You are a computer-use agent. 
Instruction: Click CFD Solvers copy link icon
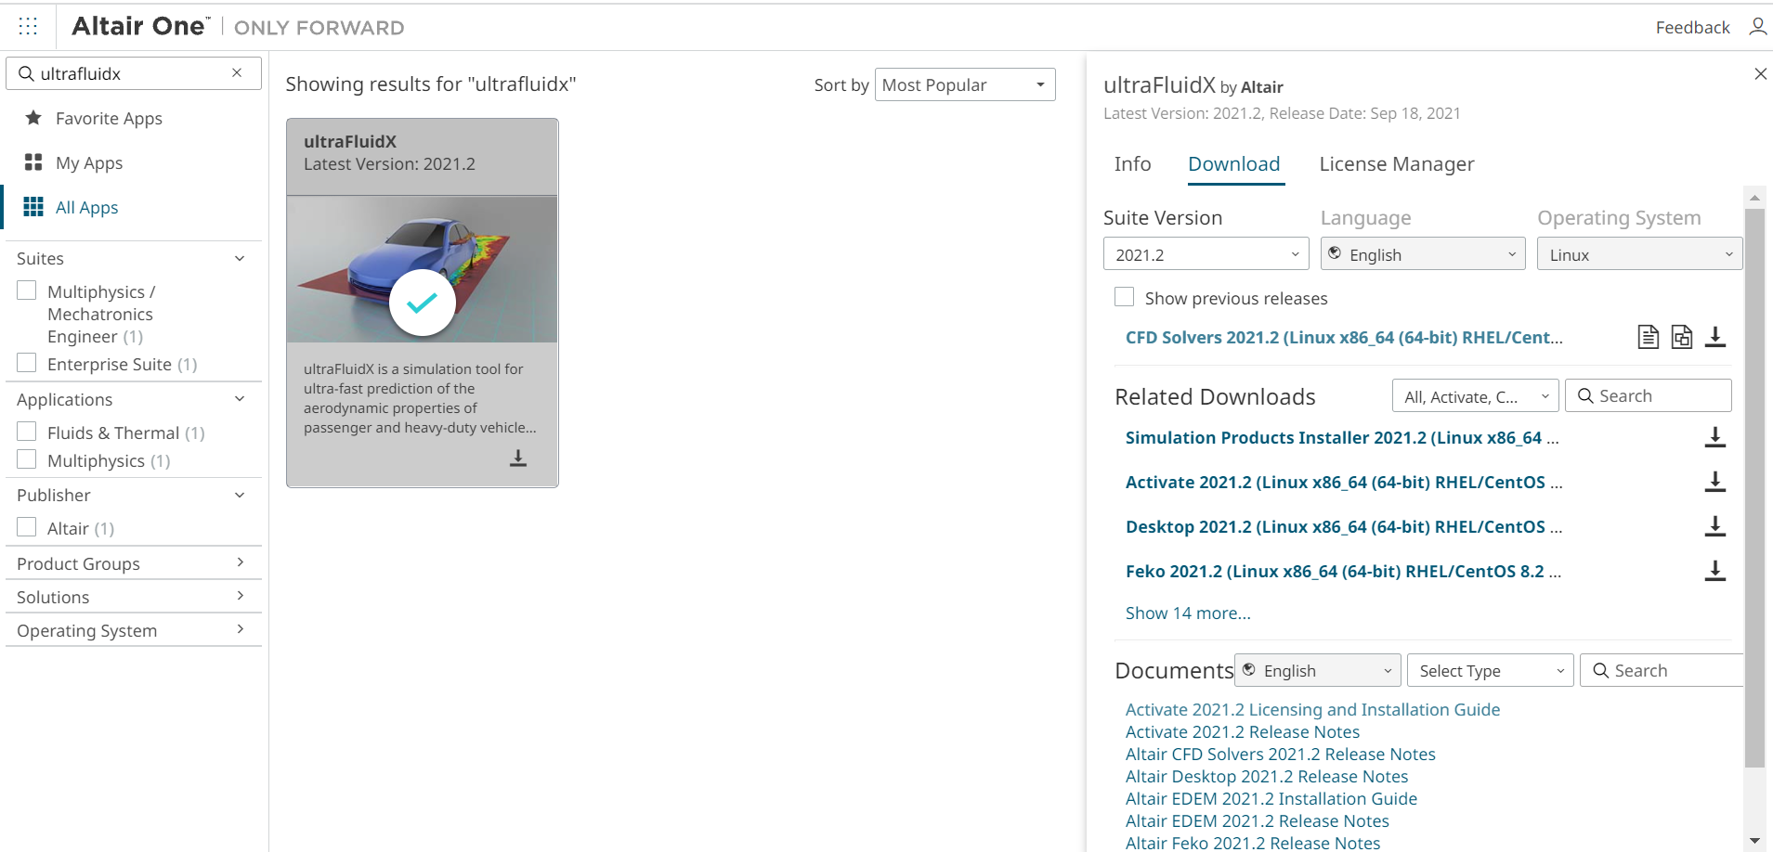(x=1681, y=337)
